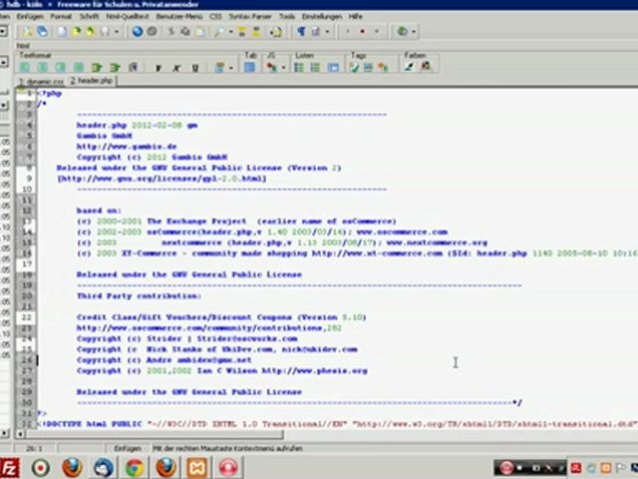This screenshot has height=479, width=638.
Task: Launch Google Chrome from the taskbar
Action: coord(134,467)
